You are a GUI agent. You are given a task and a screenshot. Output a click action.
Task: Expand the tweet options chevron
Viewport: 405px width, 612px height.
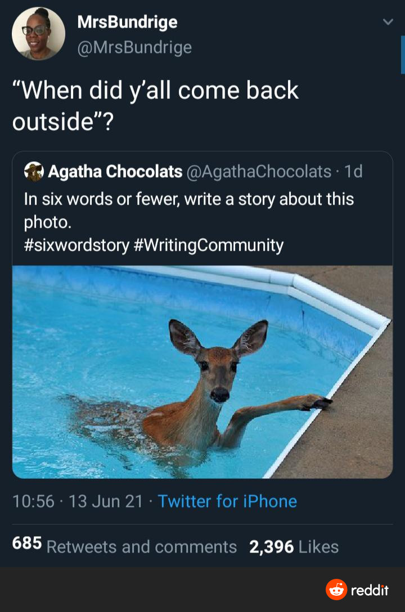click(388, 22)
